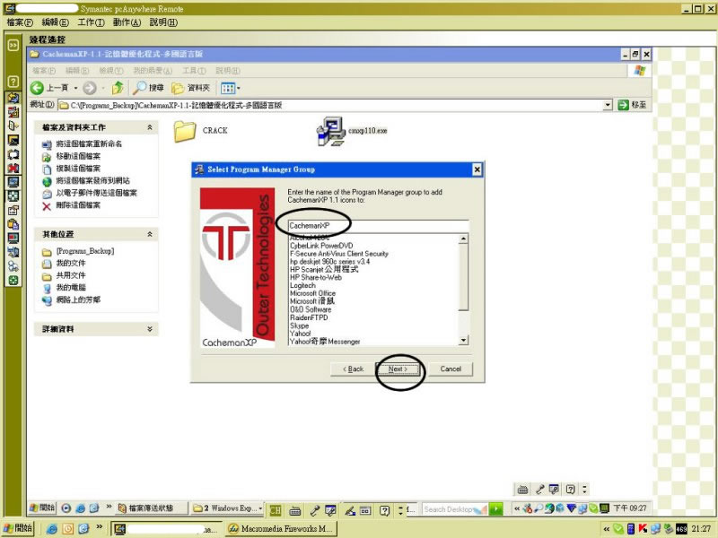The width and height of the screenshot is (718, 538).
Task: Click the Next > button in installer dialog
Action: (398, 369)
